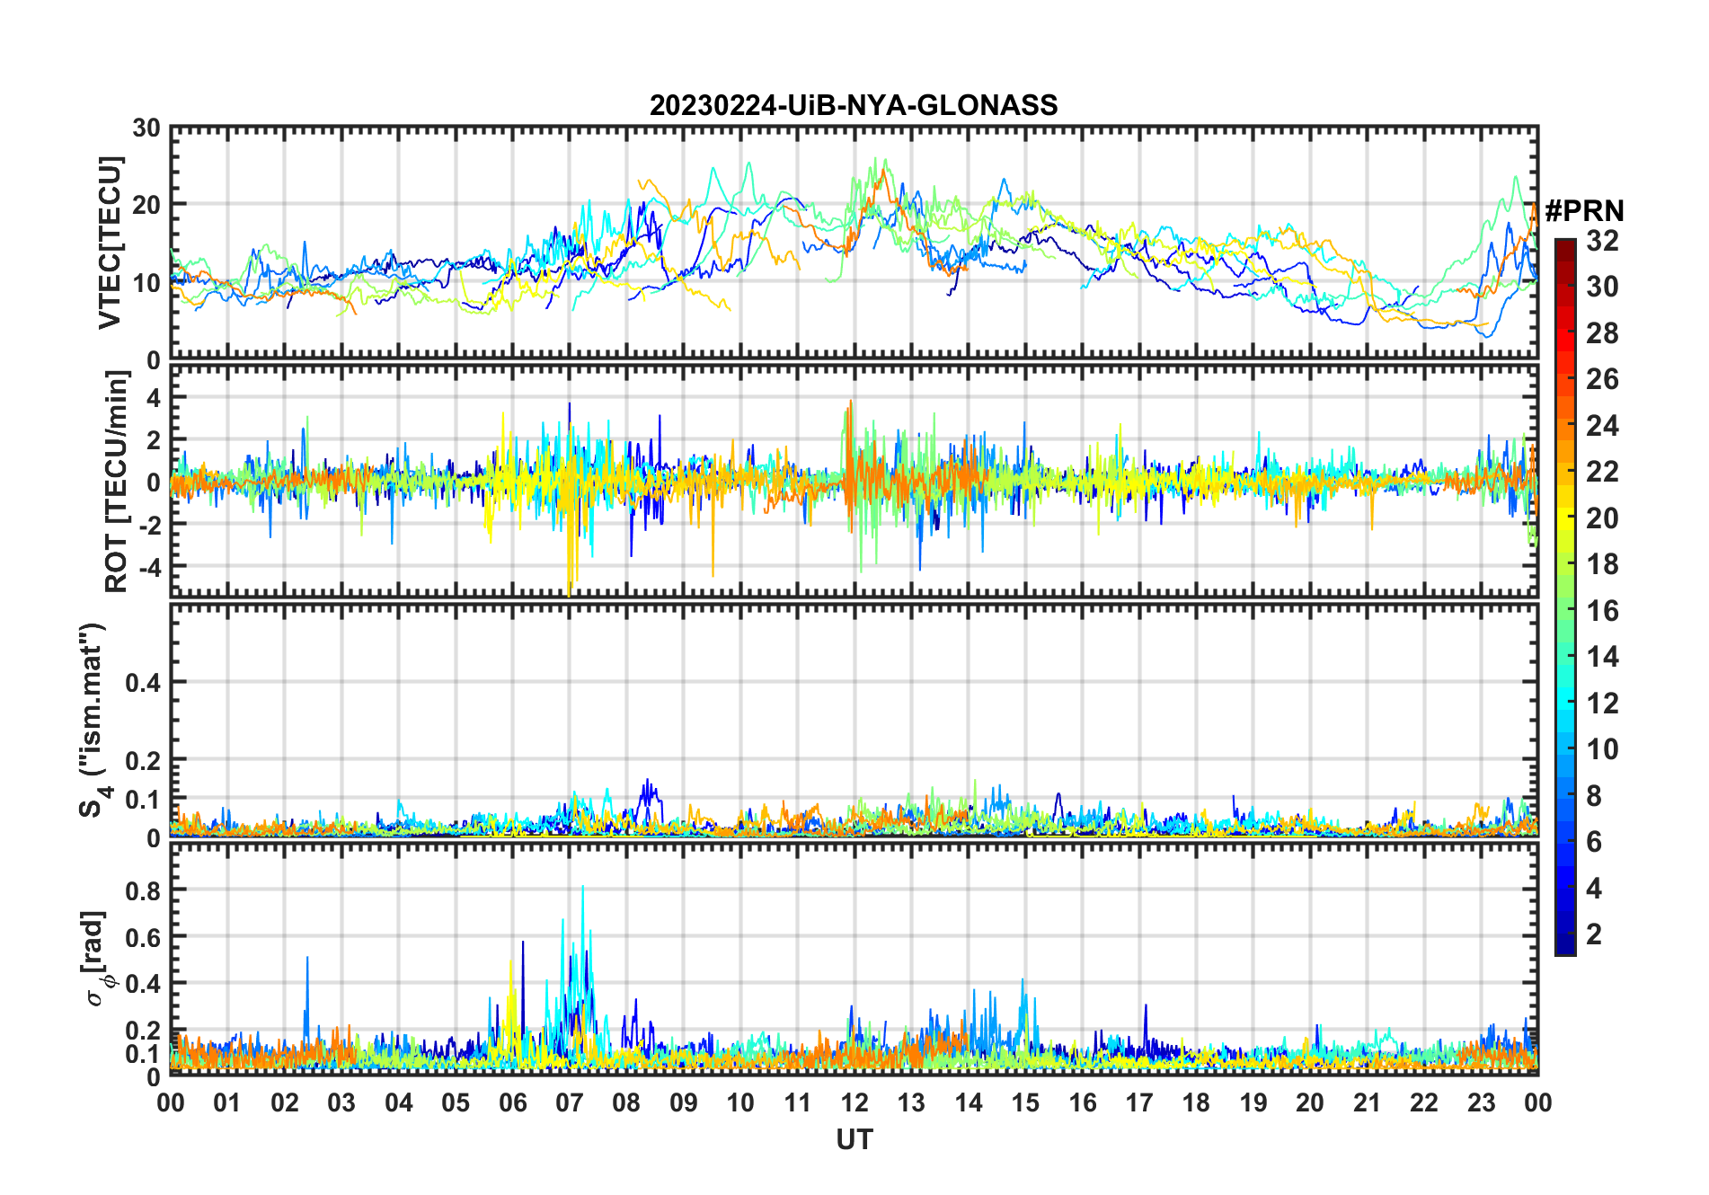Click the "08" hour tick label
The width and height of the screenshot is (1709, 1195).
626,1102
